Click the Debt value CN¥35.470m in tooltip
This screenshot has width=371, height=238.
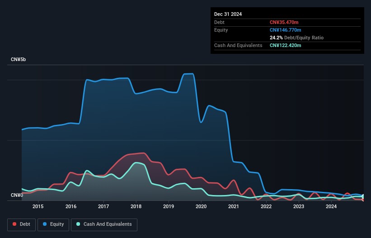click(284, 22)
